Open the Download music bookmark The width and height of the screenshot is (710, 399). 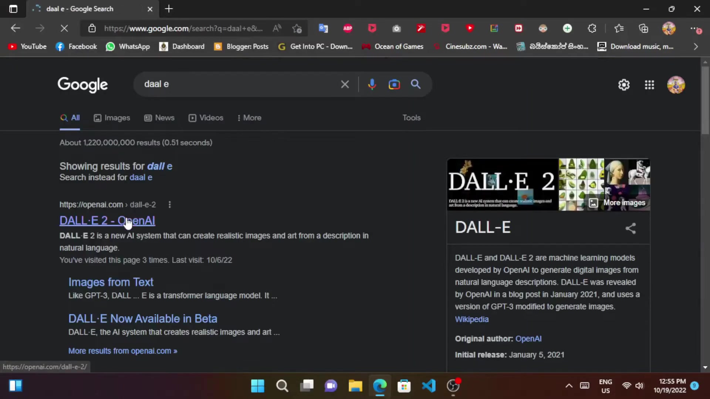(x=635, y=47)
